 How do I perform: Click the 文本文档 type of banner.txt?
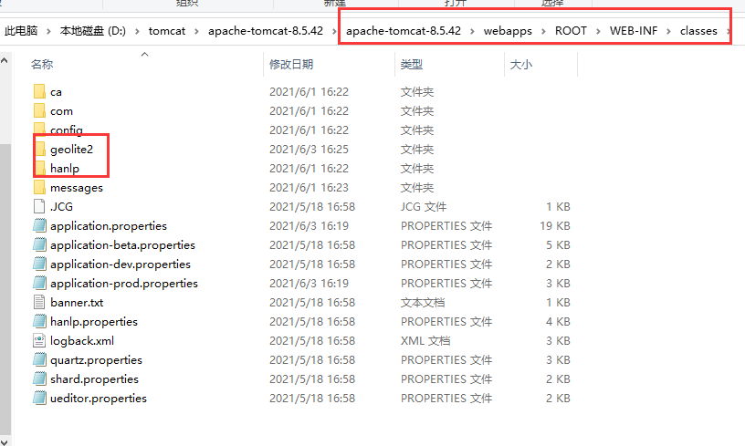pos(423,302)
